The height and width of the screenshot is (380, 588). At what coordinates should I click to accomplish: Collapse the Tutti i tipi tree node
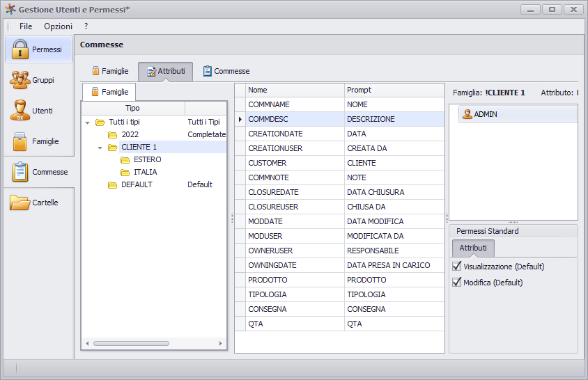[x=87, y=122]
